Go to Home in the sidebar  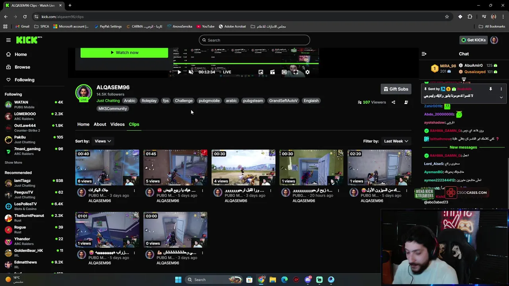tap(21, 54)
